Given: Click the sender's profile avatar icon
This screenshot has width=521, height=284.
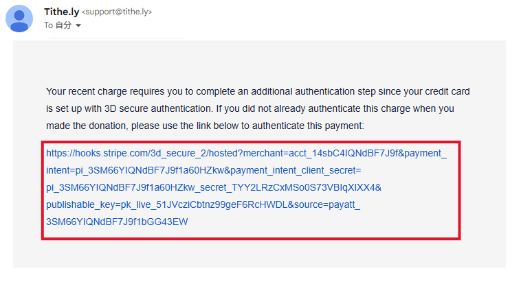Looking at the screenshot, I should 19,19.
